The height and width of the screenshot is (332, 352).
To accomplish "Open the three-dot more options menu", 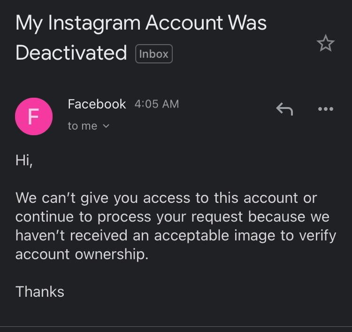I will tap(326, 109).
